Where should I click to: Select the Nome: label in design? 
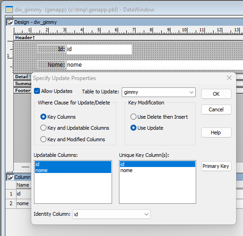click(51, 64)
